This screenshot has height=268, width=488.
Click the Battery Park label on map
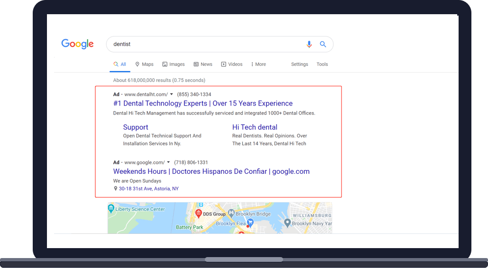[190, 227]
